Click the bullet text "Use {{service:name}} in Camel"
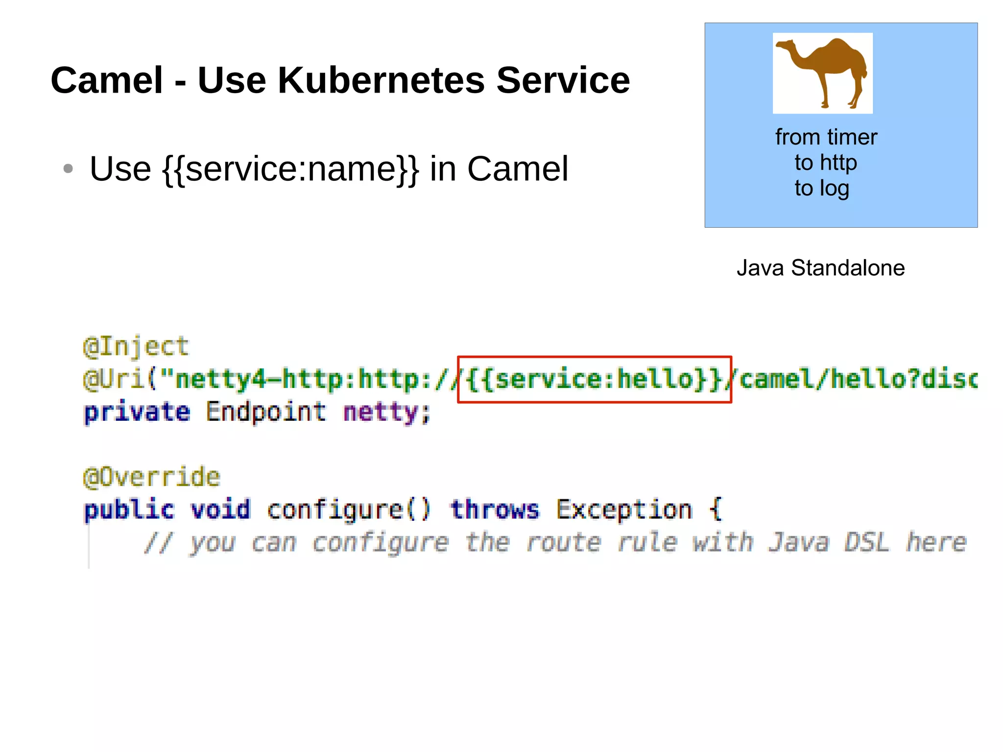 [329, 169]
